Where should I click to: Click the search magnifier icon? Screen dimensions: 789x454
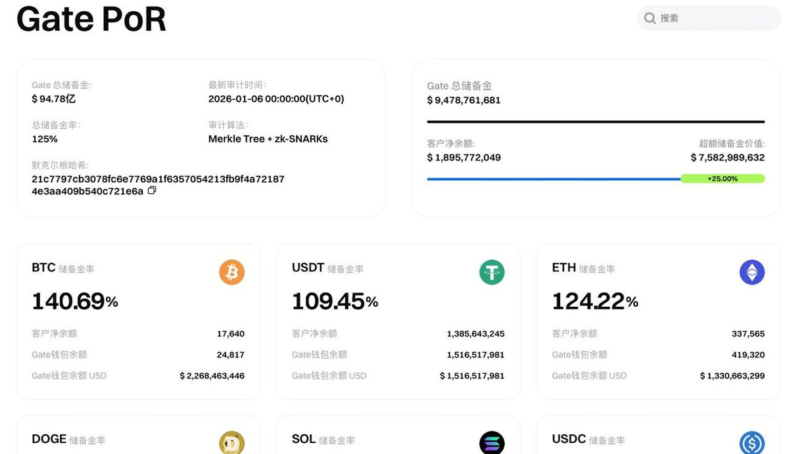pyautogui.click(x=650, y=18)
